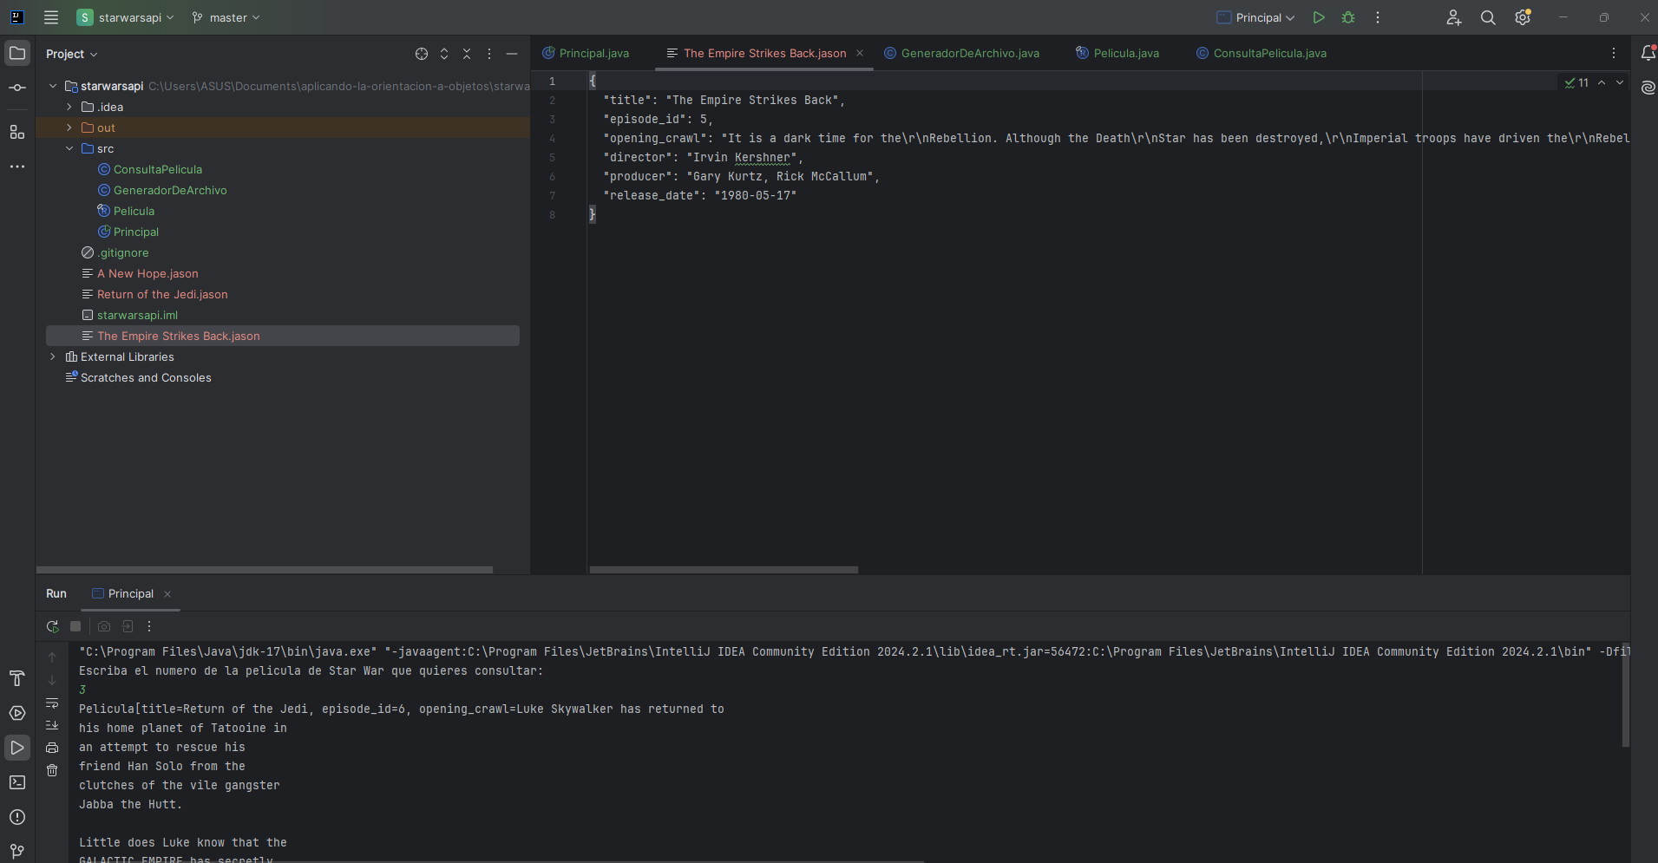Switch to ConsultaPelicula.java tab
The height and width of the screenshot is (863, 1658).
point(1262,53)
